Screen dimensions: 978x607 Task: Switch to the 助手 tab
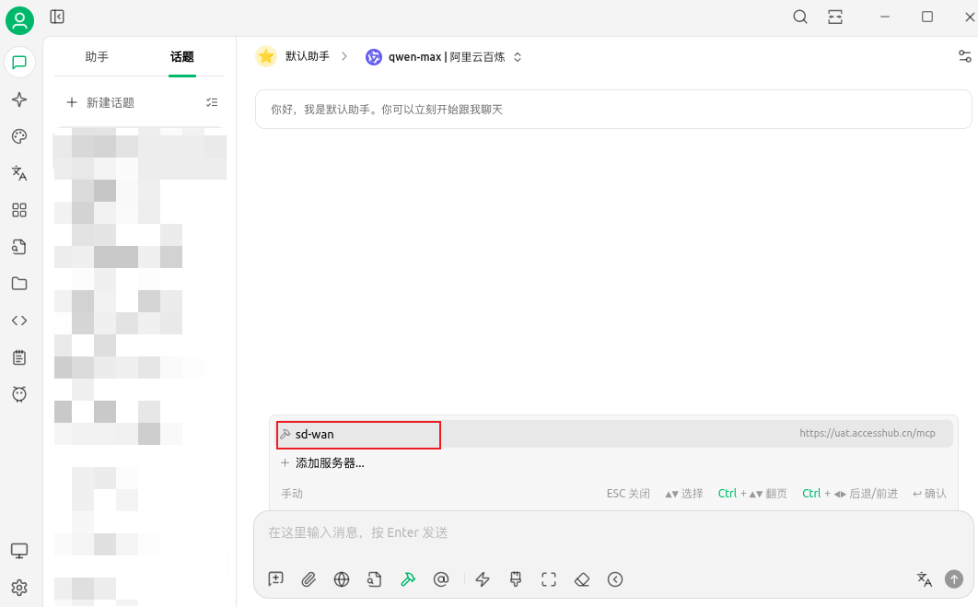[x=97, y=57]
